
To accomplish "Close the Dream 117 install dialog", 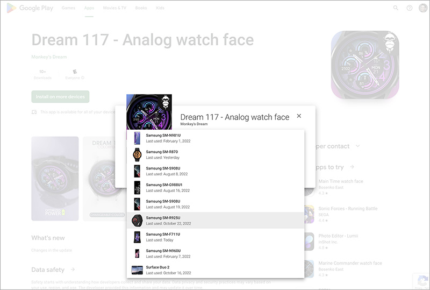I will (299, 116).
